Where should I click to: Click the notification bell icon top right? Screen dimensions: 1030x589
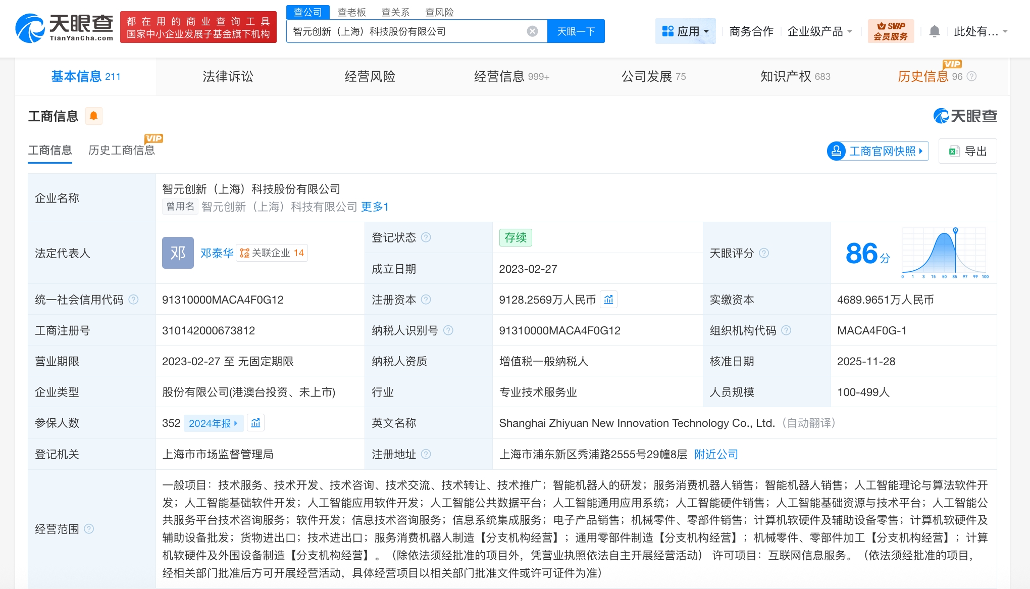pos(935,31)
